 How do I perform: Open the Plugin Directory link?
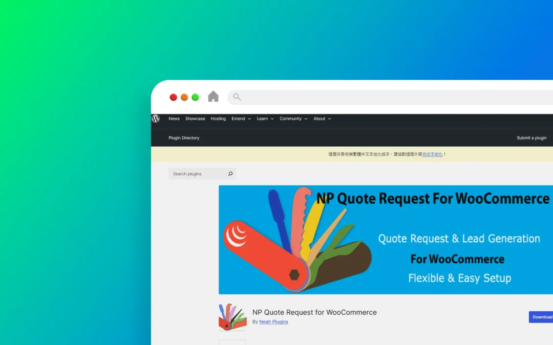coord(184,138)
